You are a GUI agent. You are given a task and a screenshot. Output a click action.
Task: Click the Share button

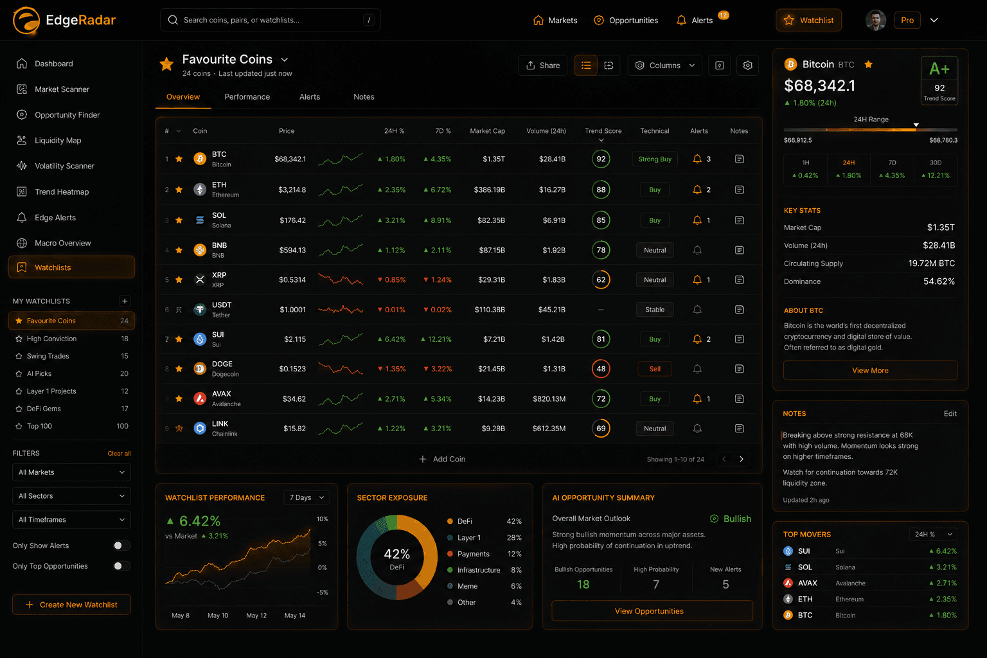coord(543,65)
